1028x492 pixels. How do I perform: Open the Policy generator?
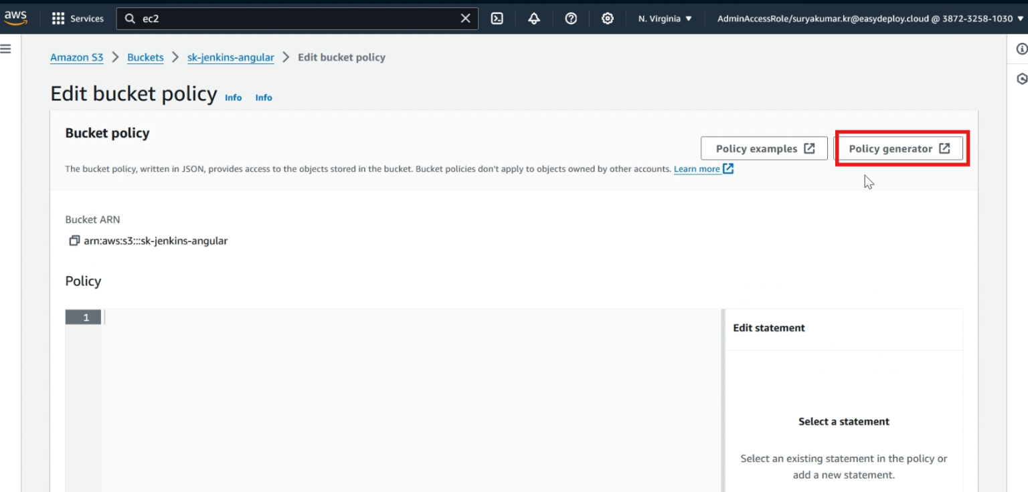(x=901, y=148)
